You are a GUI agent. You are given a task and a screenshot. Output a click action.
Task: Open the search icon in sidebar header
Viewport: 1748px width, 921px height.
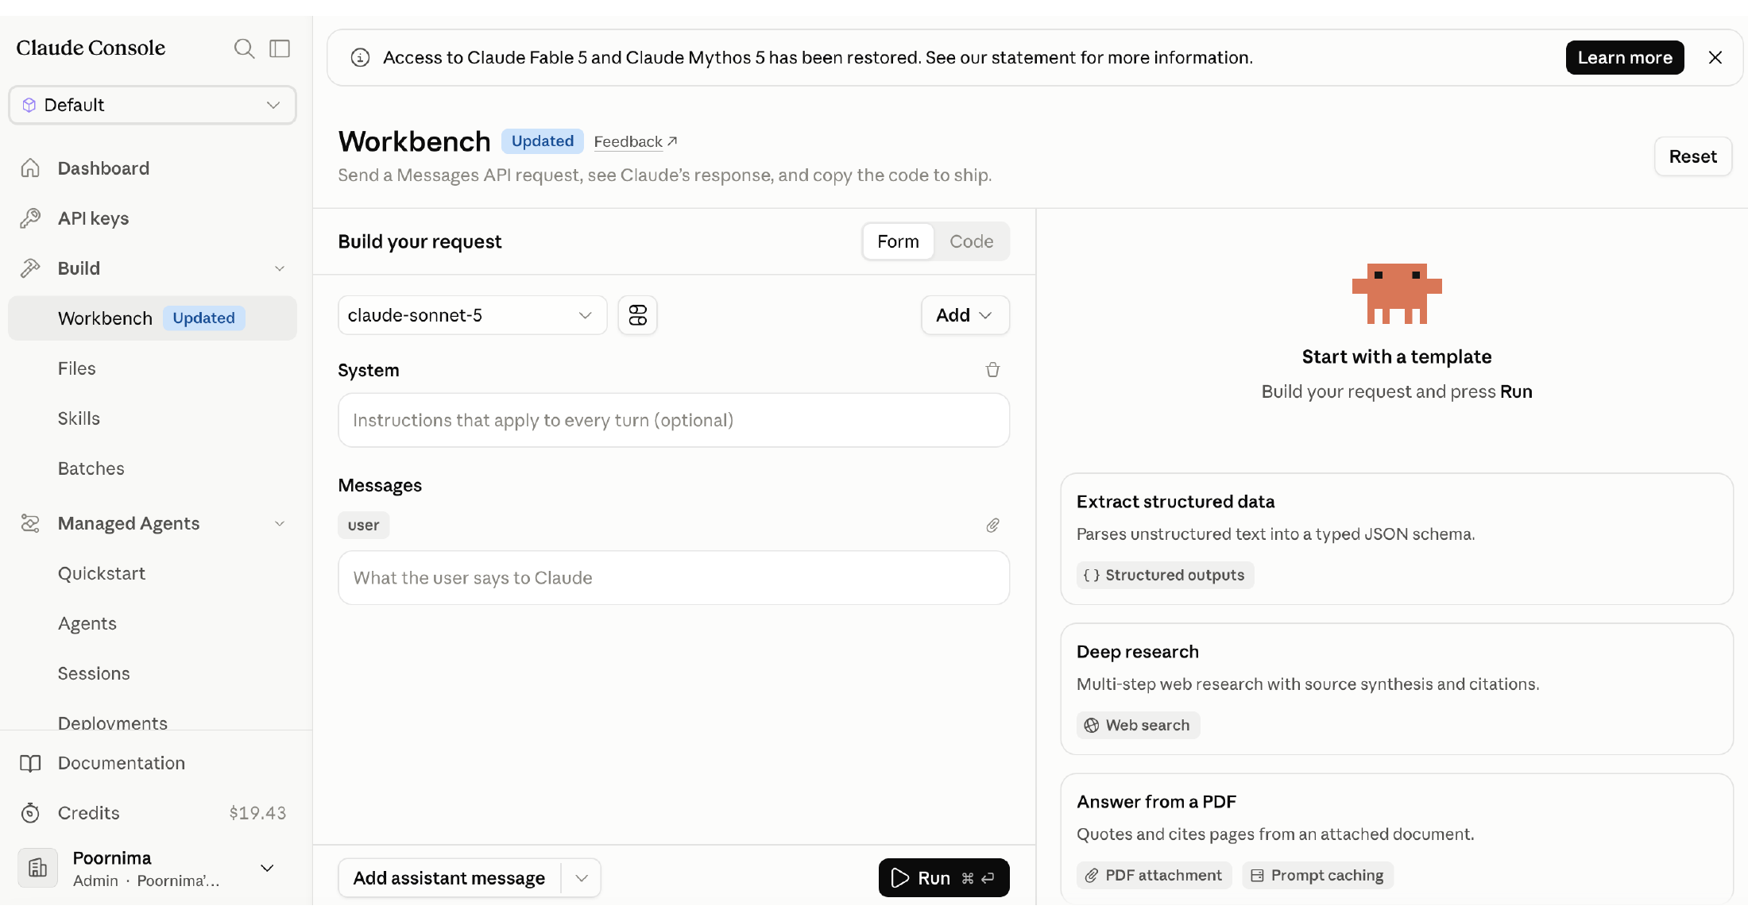pos(244,48)
